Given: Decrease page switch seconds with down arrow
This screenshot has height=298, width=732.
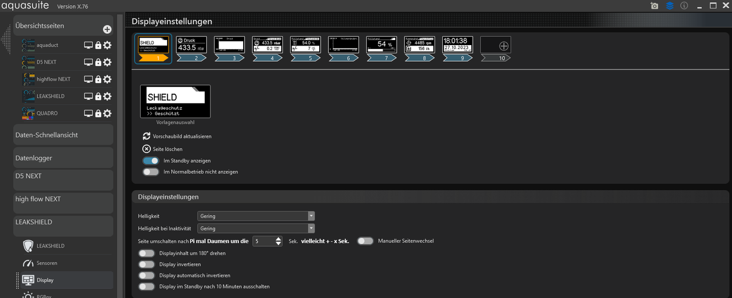Looking at the screenshot, I should [x=278, y=244].
